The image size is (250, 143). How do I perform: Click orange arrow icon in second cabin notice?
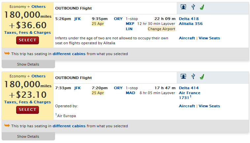pos(7,125)
